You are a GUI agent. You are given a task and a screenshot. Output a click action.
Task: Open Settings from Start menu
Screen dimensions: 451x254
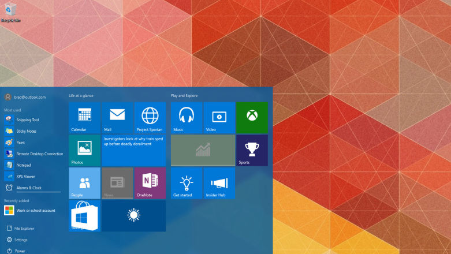coord(17,240)
